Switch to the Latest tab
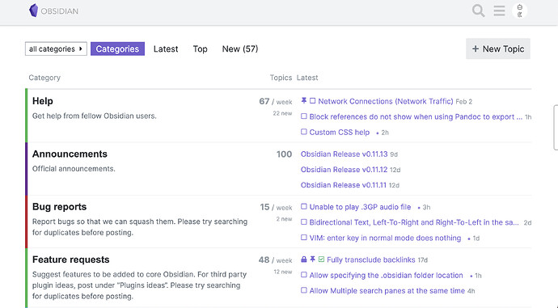 pyautogui.click(x=166, y=49)
